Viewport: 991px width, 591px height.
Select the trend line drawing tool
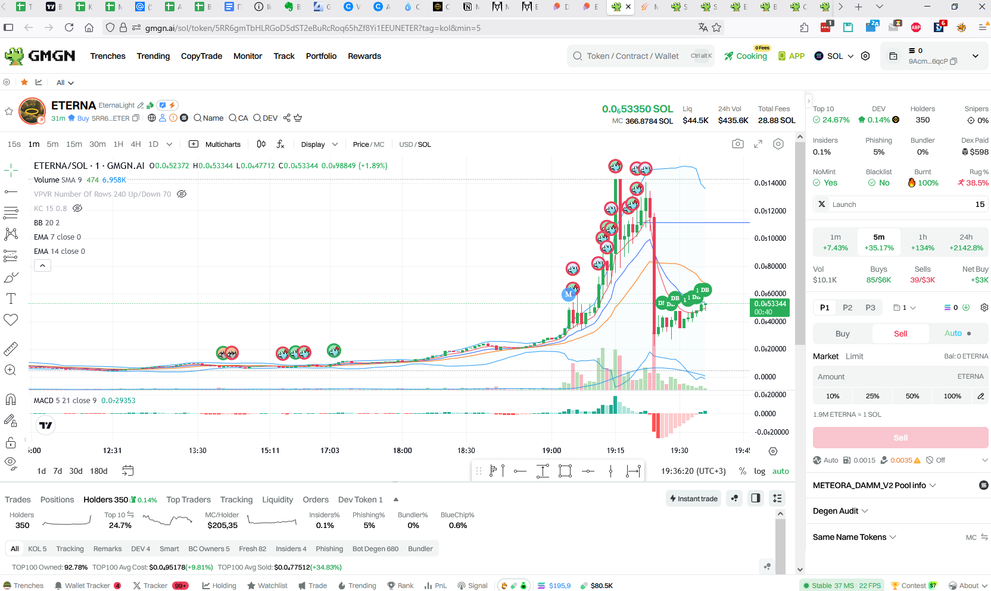pyautogui.click(x=11, y=191)
